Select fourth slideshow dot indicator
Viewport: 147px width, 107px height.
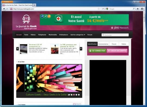[x=76, y=95]
